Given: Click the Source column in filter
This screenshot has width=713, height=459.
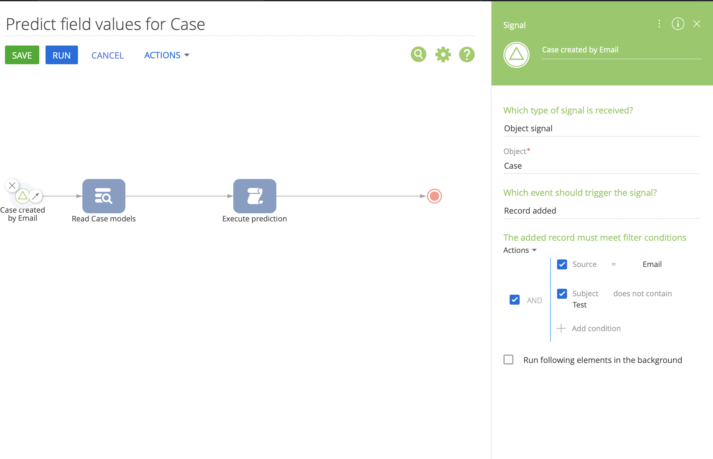Looking at the screenshot, I should click(x=584, y=264).
